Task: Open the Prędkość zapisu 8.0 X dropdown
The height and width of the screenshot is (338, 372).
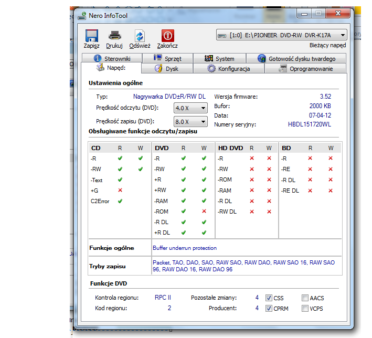Action: point(190,122)
